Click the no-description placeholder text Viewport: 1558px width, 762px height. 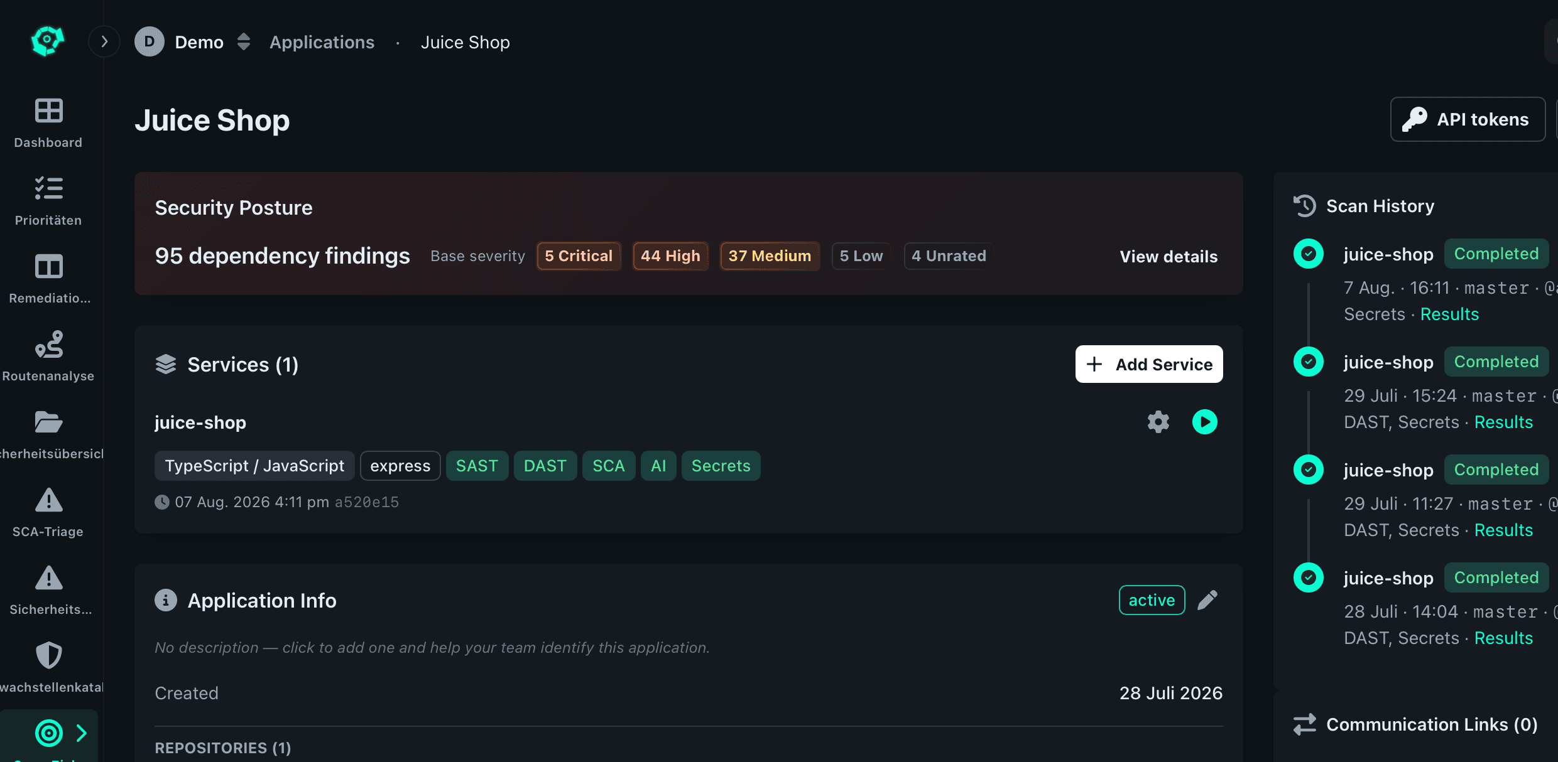pos(432,647)
